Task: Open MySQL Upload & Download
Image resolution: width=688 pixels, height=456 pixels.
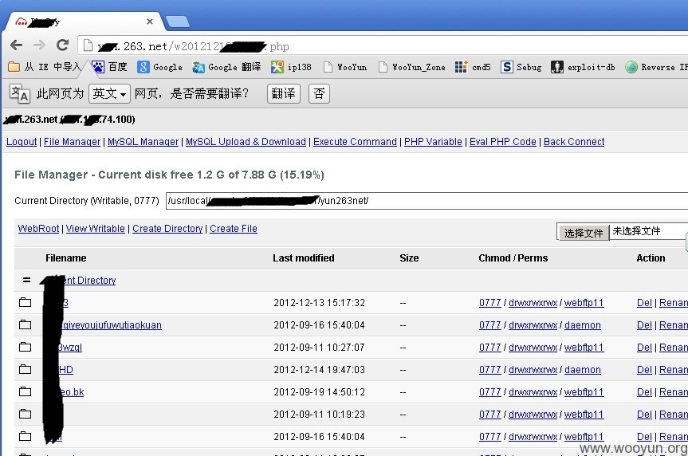Action: (246, 142)
